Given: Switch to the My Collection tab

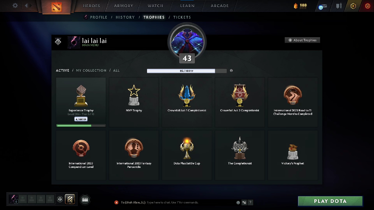Looking at the screenshot, I should point(91,70).
